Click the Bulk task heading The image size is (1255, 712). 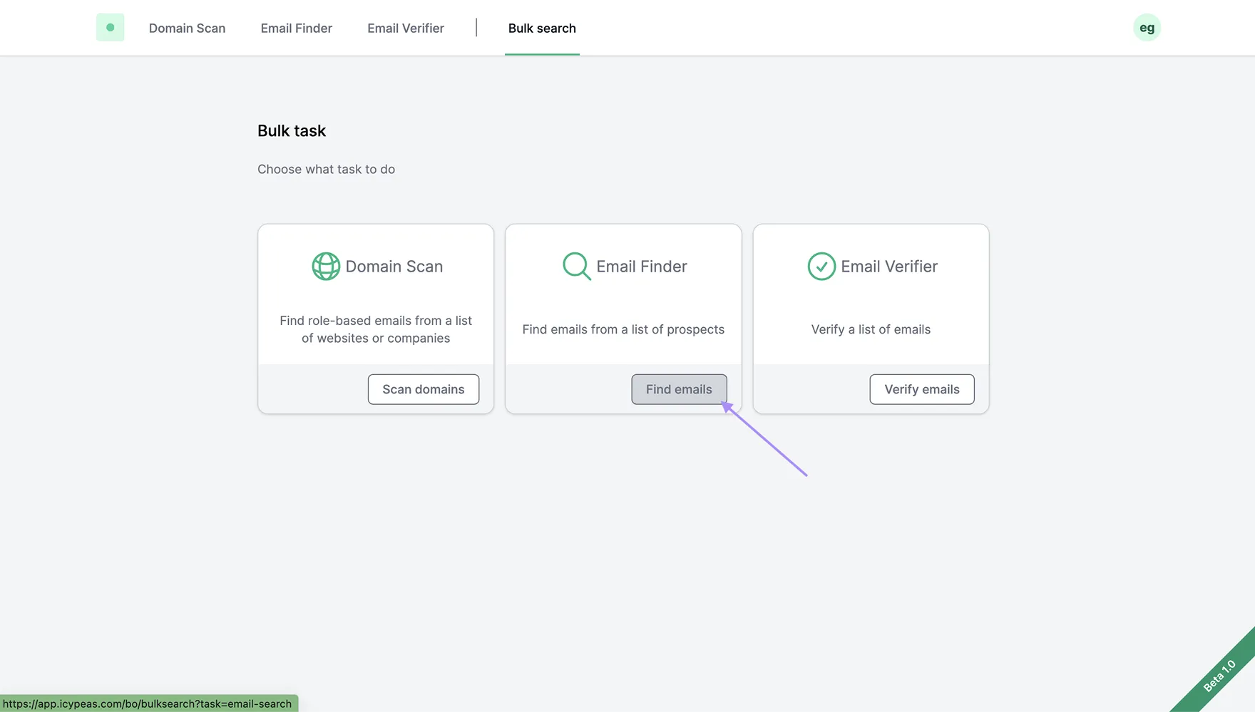pos(292,131)
